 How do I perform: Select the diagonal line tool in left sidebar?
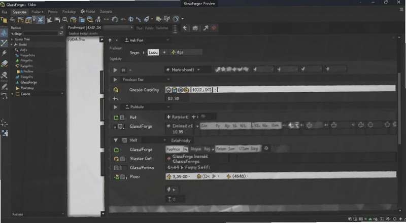tap(4, 43)
